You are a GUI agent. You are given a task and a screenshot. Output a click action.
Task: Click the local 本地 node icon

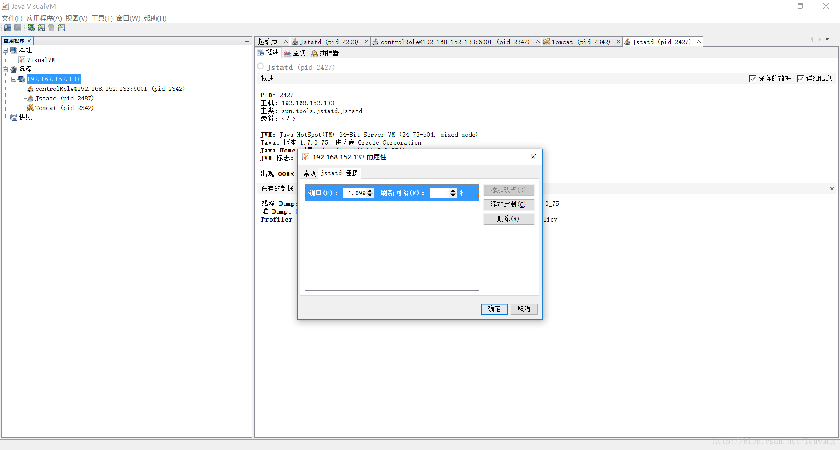tap(14, 50)
